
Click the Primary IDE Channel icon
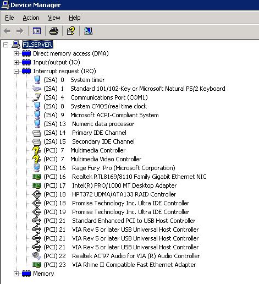click(x=37, y=133)
